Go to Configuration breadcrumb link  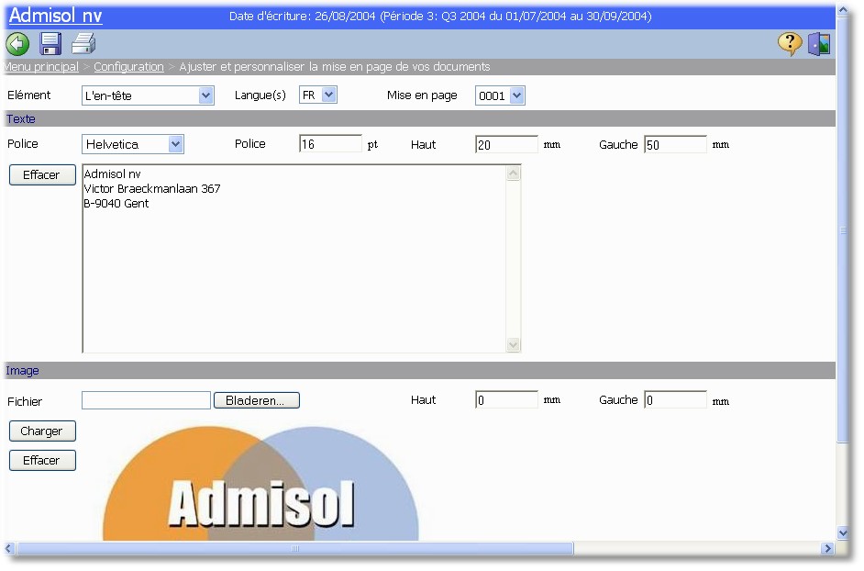tap(129, 67)
